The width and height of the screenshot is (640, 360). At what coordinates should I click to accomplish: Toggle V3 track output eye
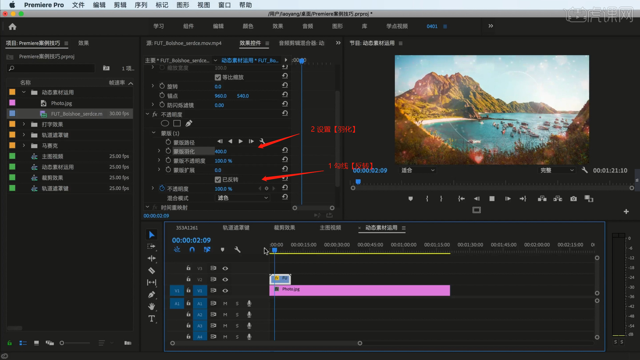tap(225, 268)
